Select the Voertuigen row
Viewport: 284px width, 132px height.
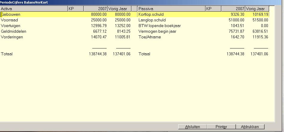point(66,26)
